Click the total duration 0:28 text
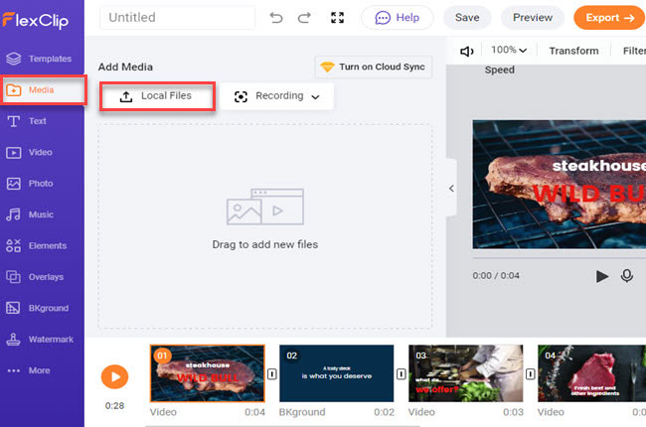The width and height of the screenshot is (646, 427). (x=114, y=406)
